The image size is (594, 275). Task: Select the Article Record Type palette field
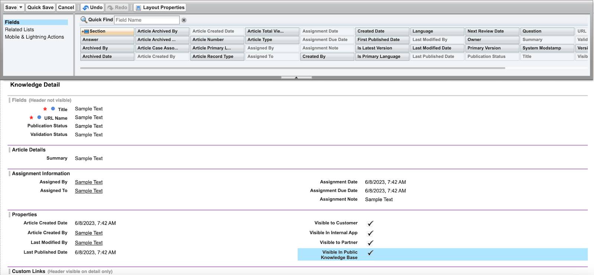pos(217,56)
